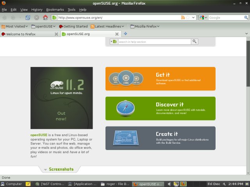Image resolution: width=250 pixels, height=187 pixels.
Task: Click the Firefox tray icon
Action: coord(183,184)
